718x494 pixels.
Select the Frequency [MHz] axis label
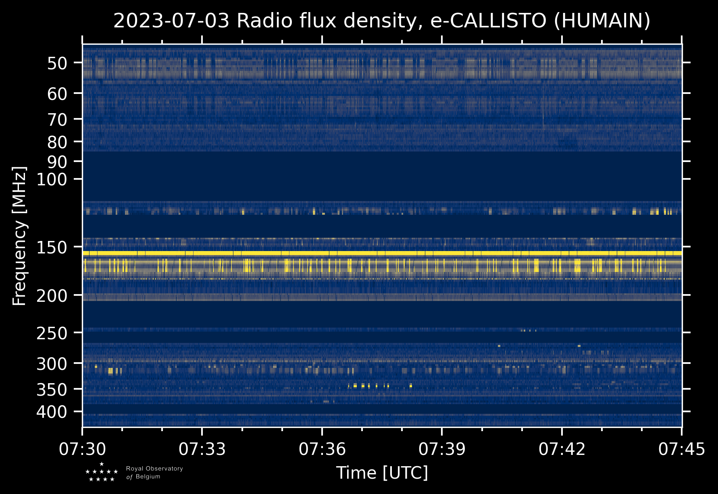point(19,236)
